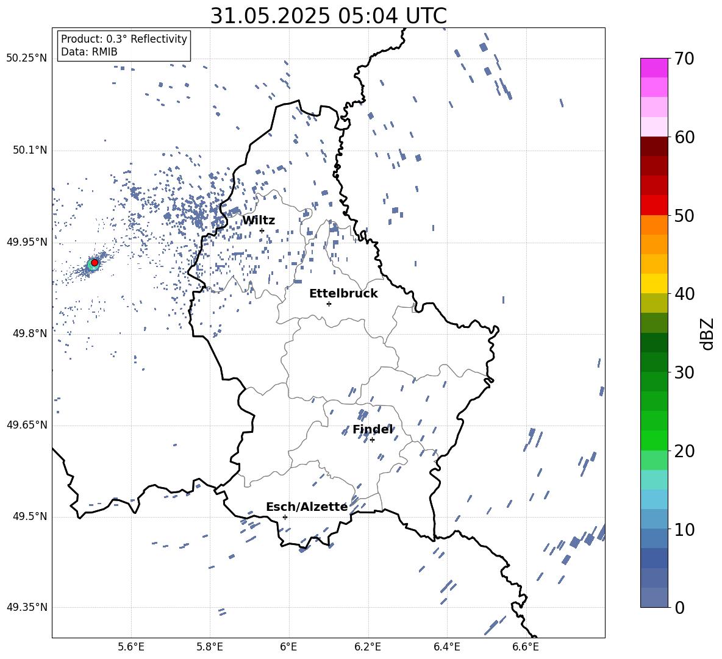The image size is (722, 659).
Task: Click the Esch/Alzette location cross marker
Action: point(285,517)
